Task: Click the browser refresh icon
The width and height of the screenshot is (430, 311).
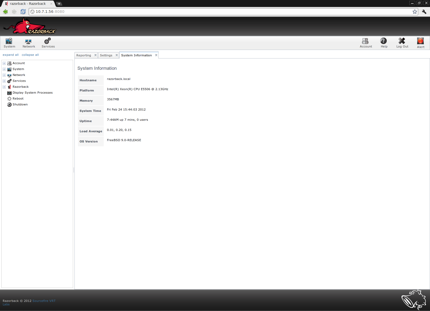Action: pyautogui.click(x=23, y=12)
